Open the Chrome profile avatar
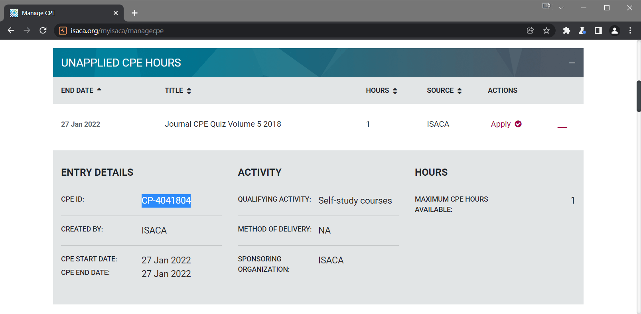 [615, 31]
